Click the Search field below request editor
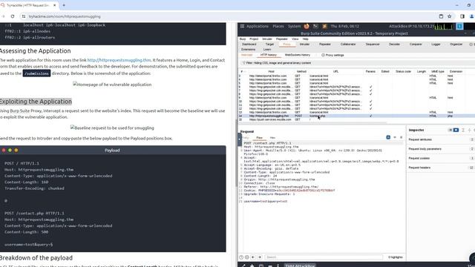The height and width of the screenshot is (267, 475). point(324,257)
